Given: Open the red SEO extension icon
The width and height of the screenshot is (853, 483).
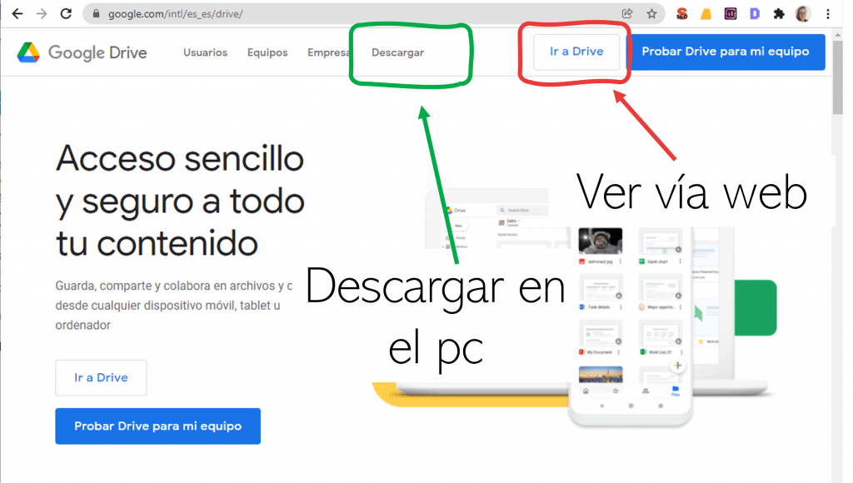Looking at the screenshot, I should (681, 13).
